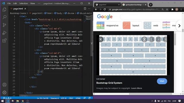The image size is (184, 103).
Task: Open the Selection menu
Action: 24,3
